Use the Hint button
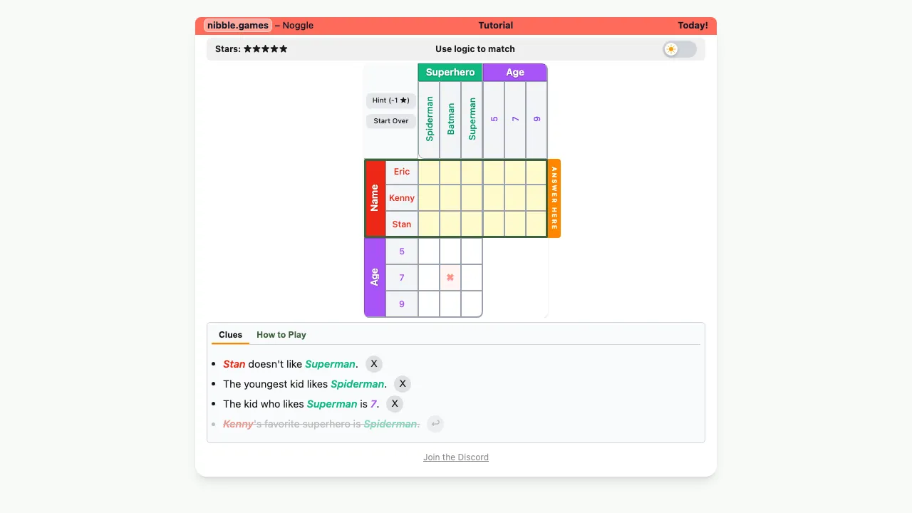The image size is (912, 513). [391, 100]
